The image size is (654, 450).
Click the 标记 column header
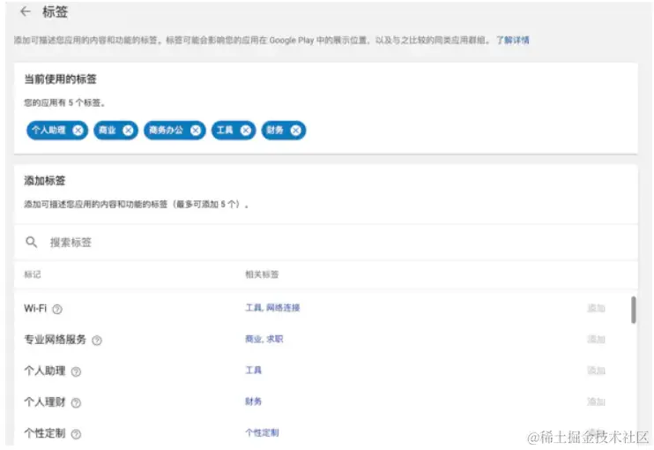coord(33,274)
